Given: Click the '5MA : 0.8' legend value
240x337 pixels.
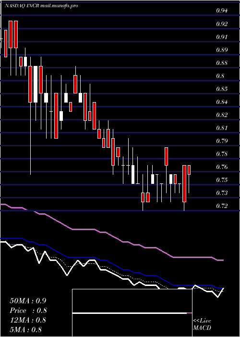Looking at the screenshot, I should [26, 330].
